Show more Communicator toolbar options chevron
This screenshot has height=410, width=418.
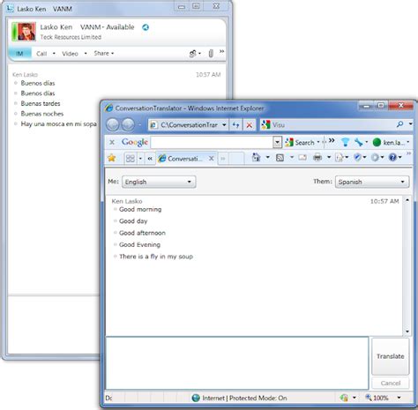tap(221, 51)
